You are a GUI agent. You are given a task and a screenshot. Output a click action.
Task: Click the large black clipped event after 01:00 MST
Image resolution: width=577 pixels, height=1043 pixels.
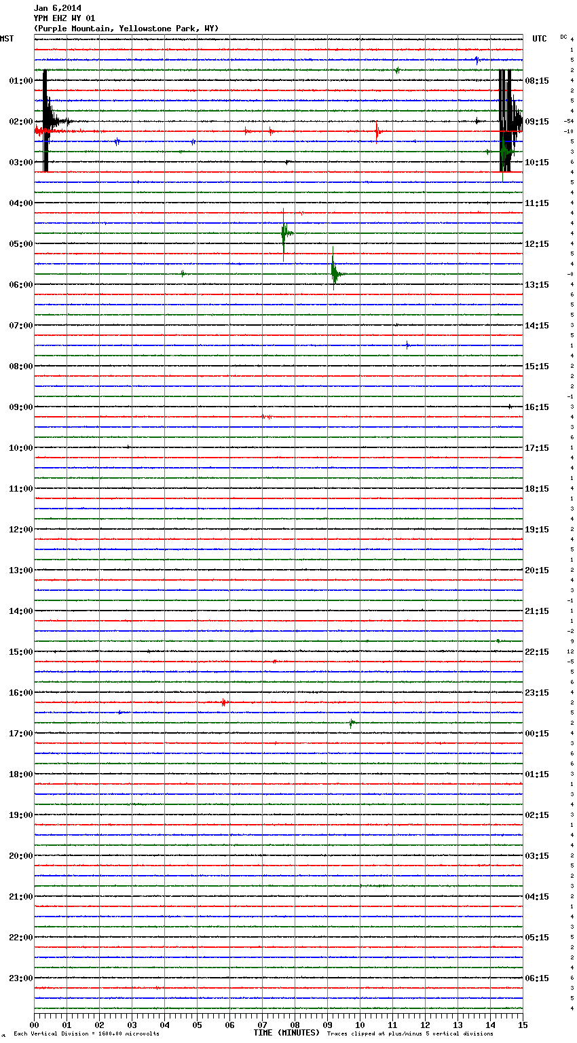[45, 121]
